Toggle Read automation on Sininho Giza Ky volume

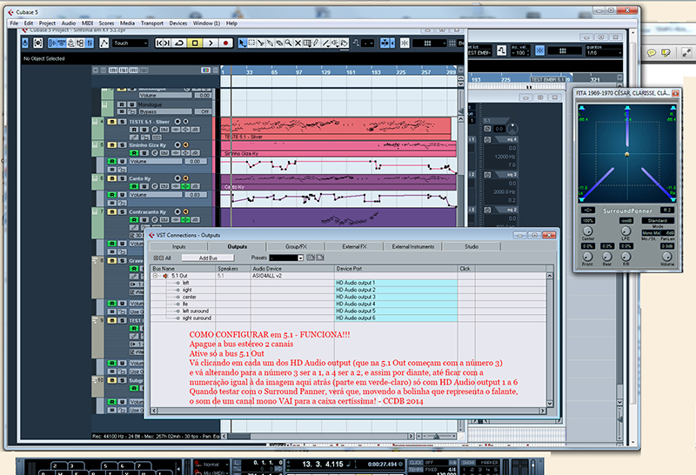point(111,162)
